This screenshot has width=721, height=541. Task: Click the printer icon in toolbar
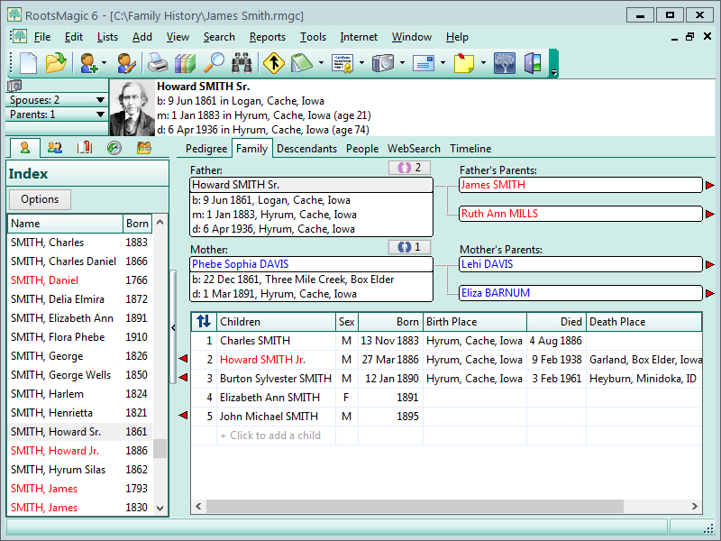point(158,63)
